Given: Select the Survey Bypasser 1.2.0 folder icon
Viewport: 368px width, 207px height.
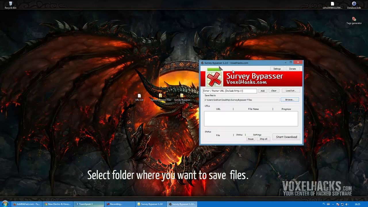Looking at the screenshot, I should 182,99.
